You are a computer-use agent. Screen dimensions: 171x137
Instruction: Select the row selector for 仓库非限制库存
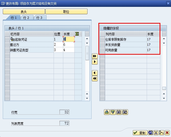click(102, 39)
